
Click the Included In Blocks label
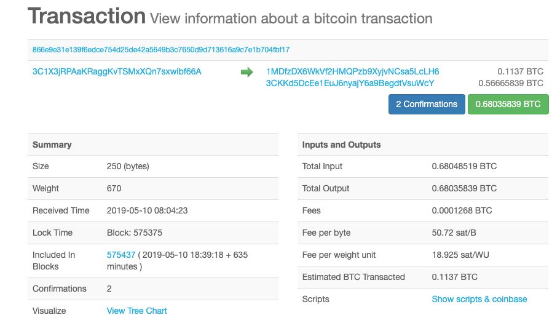[x=53, y=260]
